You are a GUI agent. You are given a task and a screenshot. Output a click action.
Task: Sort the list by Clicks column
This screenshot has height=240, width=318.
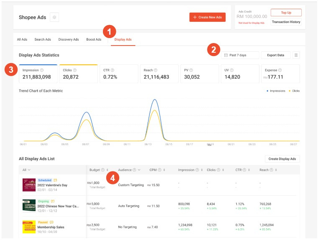click(223, 170)
